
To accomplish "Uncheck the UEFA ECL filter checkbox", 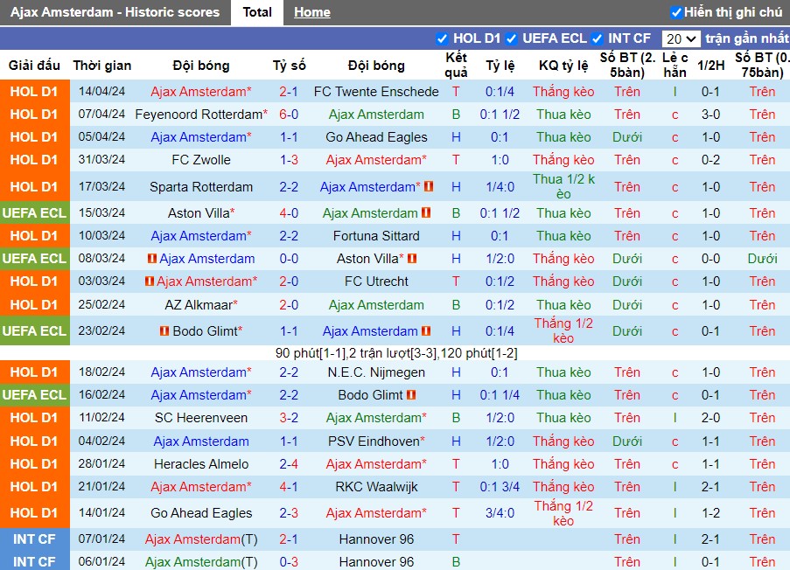I will (x=512, y=38).
